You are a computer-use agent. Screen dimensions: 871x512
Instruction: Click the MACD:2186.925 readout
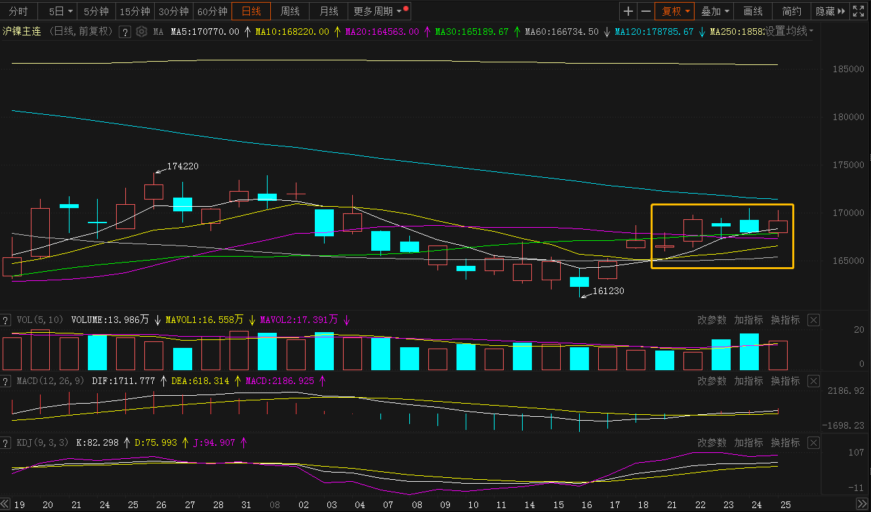[280, 381]
